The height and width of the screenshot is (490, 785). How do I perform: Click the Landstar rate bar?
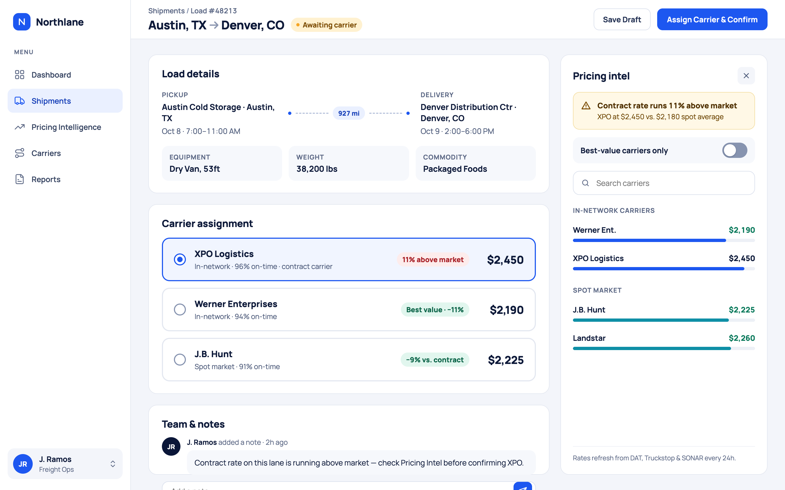[664, 348]
